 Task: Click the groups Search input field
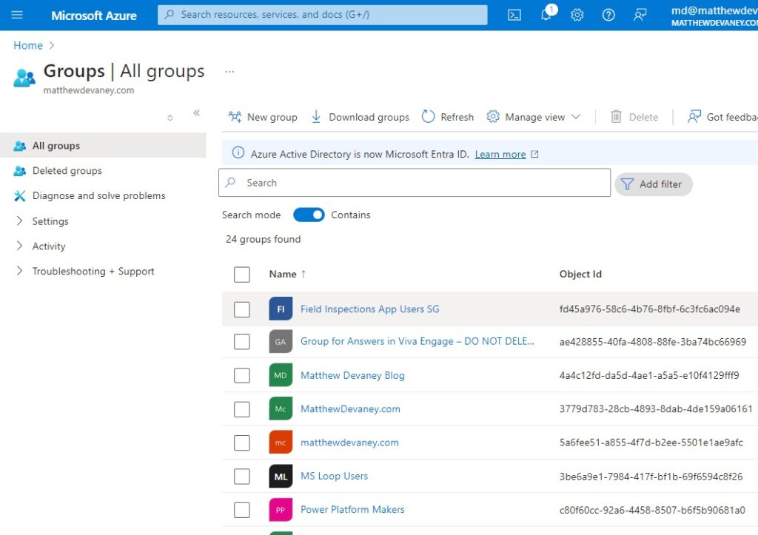tap(415, 183)
